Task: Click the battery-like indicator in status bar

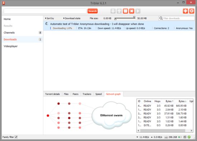Action: pyautogui.click(x=180, y=137)
